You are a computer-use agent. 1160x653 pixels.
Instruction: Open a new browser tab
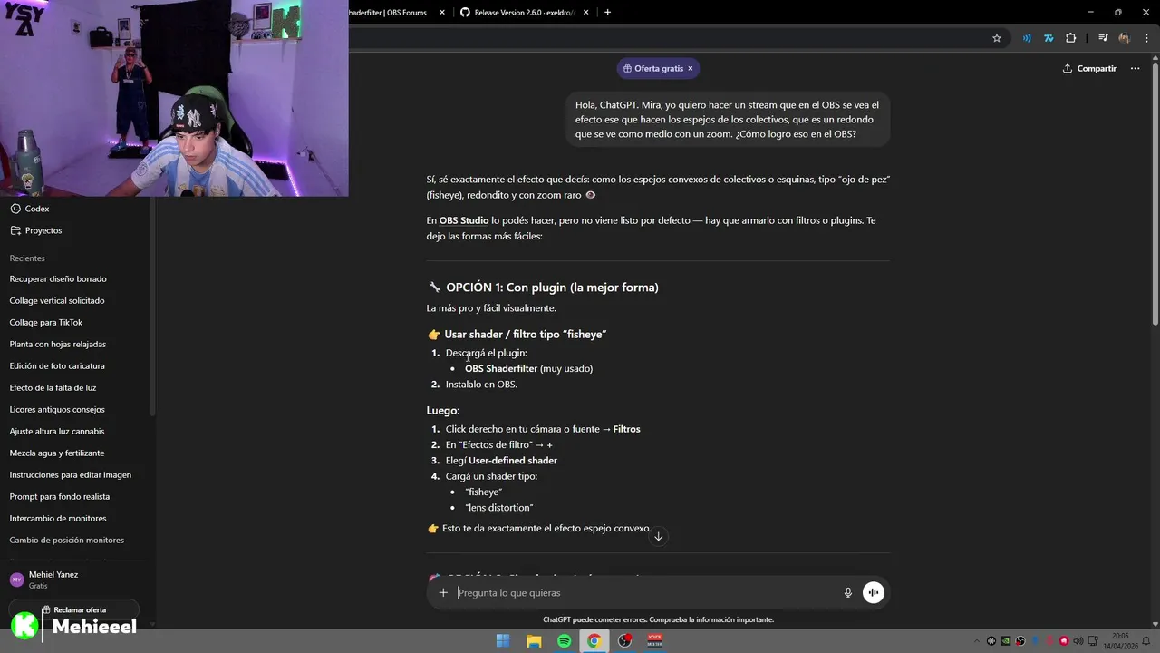tap(607, 12)
